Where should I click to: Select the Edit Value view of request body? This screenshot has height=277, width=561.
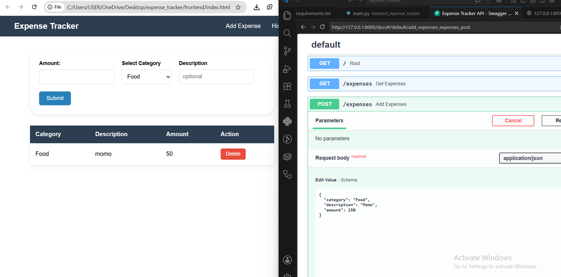click(326, 180)
